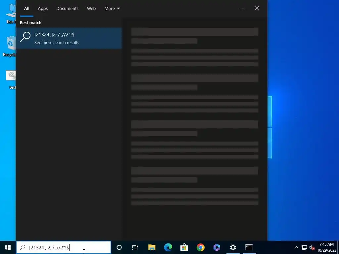Launch Microsoft Edge from taskbar
The width and height of the screenshot is (339, 254).
coord(168,247)
